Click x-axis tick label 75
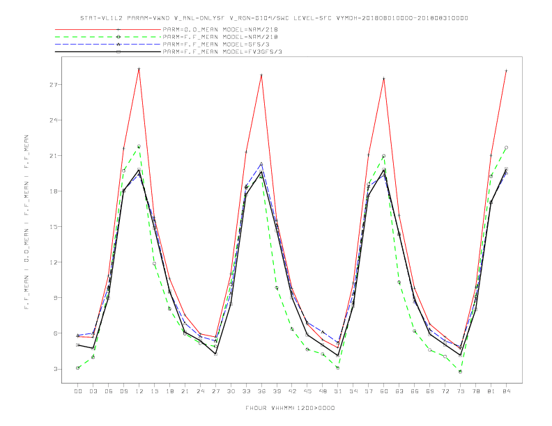Viewport: 552px width, 426px height. [461, 391]
